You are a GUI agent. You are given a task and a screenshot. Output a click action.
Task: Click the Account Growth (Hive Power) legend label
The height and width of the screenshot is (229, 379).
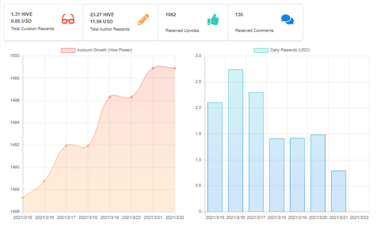105,50
